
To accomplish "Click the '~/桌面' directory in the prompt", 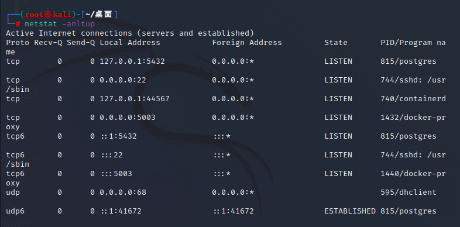I will click(x=98, y=15).
